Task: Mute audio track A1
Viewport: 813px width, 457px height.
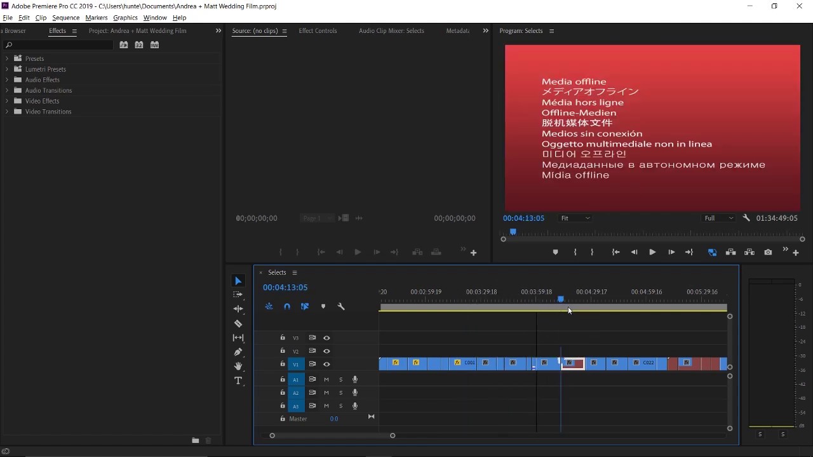Action: pyautogui.click(x=326, y=380)
